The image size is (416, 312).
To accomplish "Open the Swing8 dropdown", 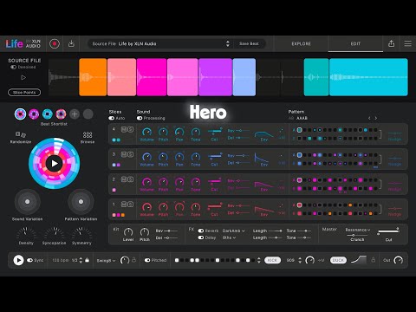I will click(106, 261).
